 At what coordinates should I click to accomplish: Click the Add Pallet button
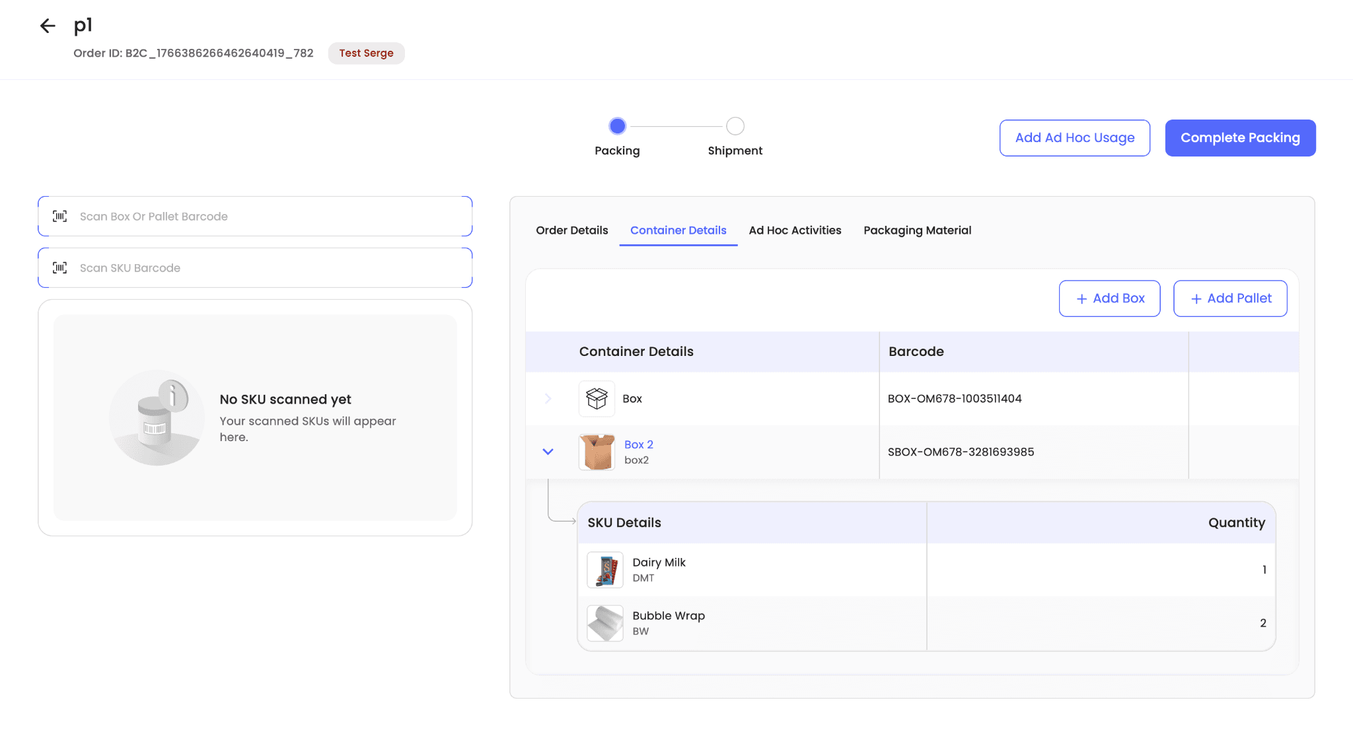click(1229, 298)
